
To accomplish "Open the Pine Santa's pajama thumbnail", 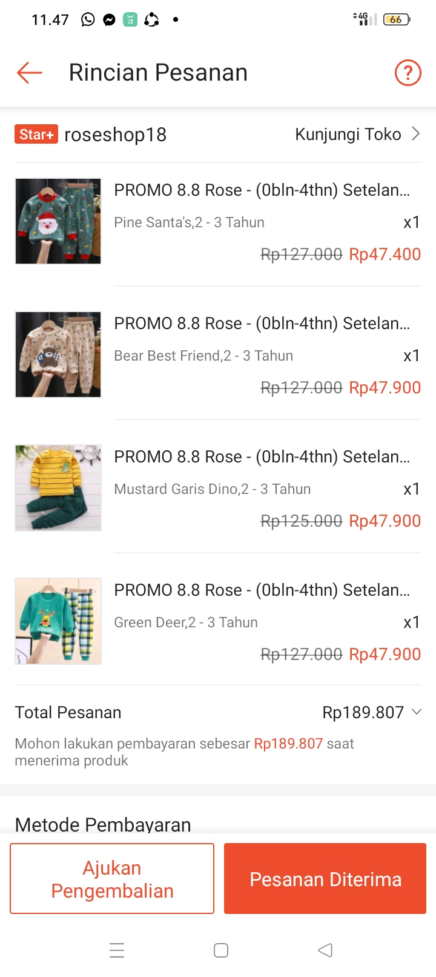I will (x=58, y=221).
